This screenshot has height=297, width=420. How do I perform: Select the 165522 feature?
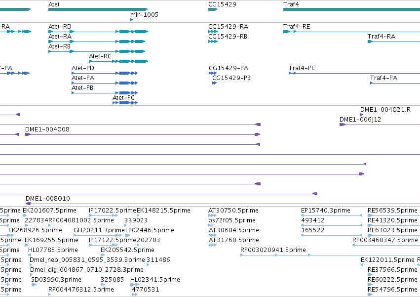[332, 235]
